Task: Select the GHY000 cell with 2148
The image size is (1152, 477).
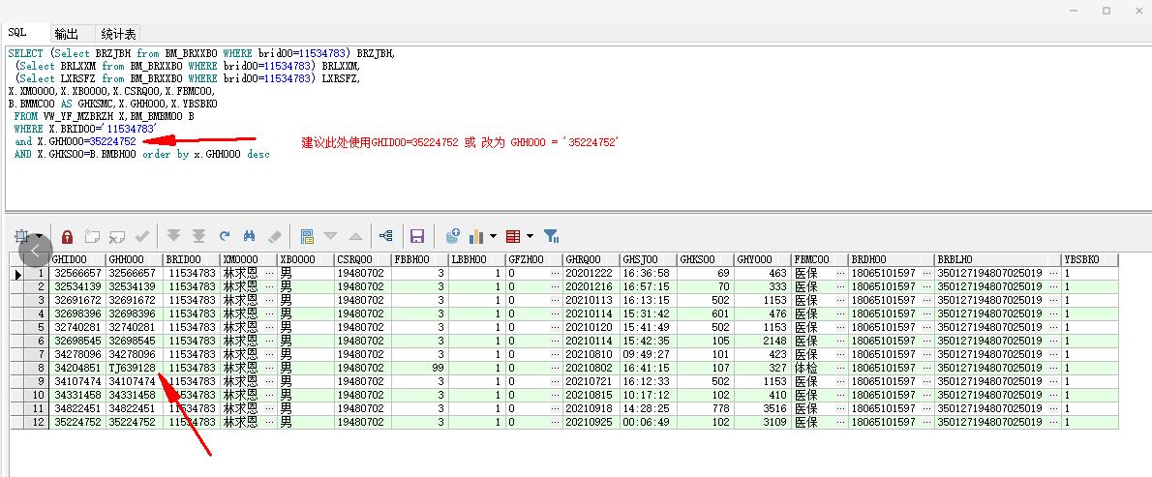Action: coord(764,341)
